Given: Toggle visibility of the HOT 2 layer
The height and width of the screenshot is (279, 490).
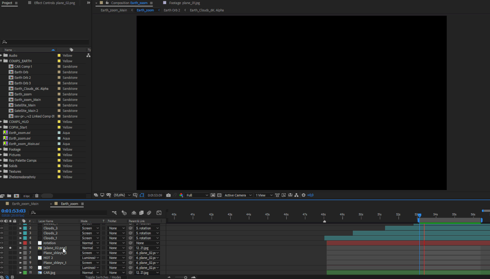Looking at the screenshot, I should pyautogui.click(x=2, y=258).
